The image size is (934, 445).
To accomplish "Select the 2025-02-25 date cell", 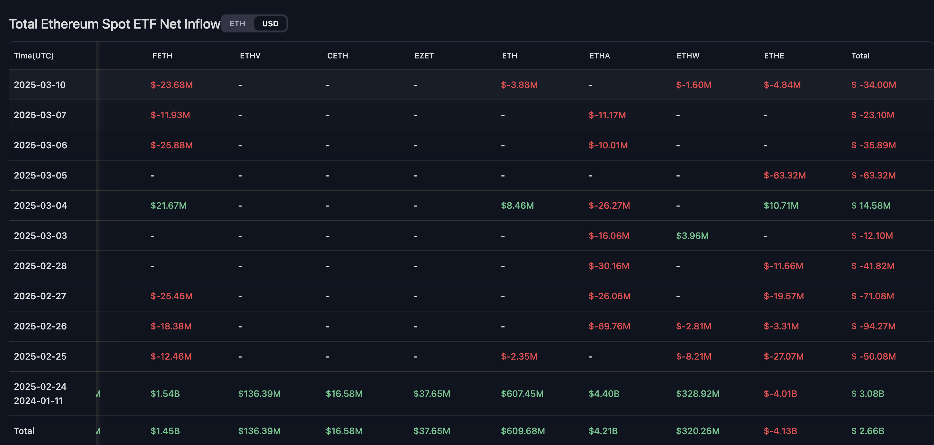I will point(40,357).
